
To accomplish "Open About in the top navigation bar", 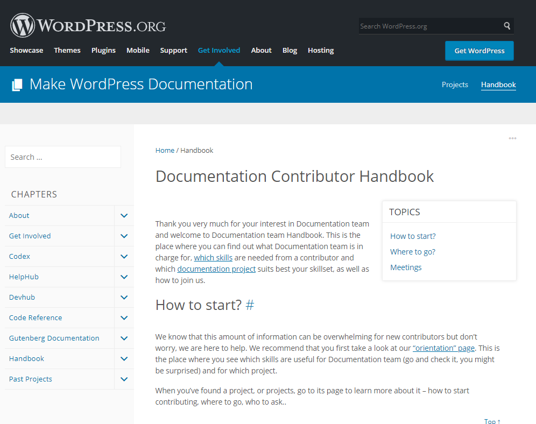I will pyautogui.click(x=262, y=50).
